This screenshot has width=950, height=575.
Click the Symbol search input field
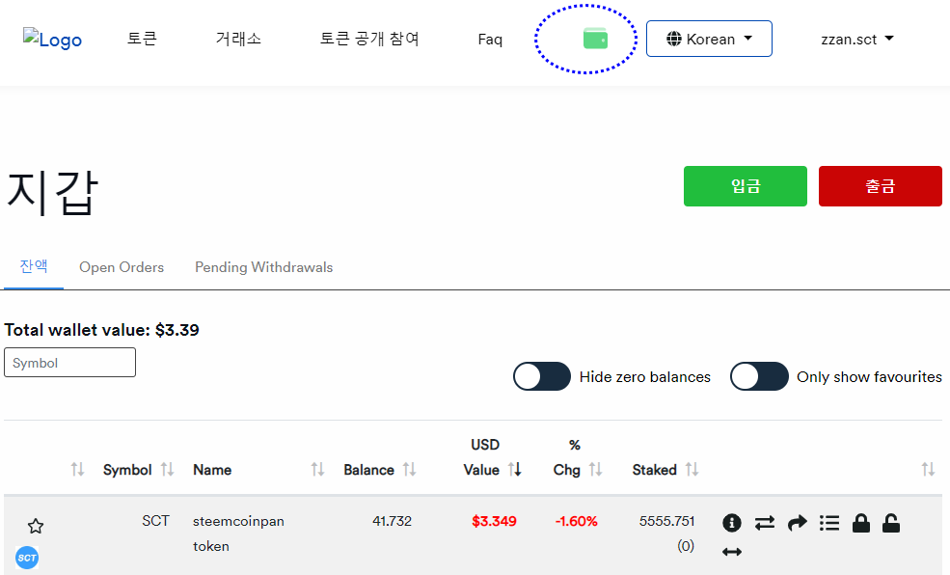(69, 363)
